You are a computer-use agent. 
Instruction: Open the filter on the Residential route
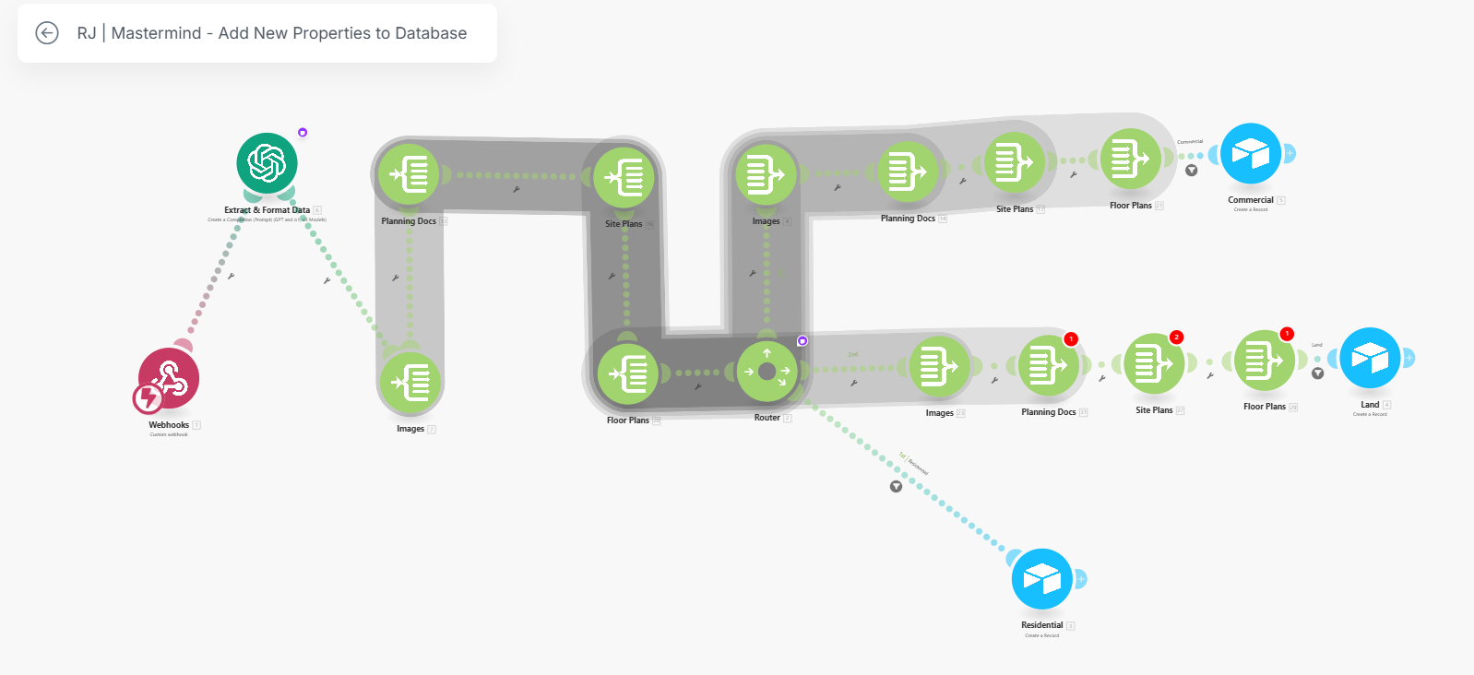click(896, 486)
